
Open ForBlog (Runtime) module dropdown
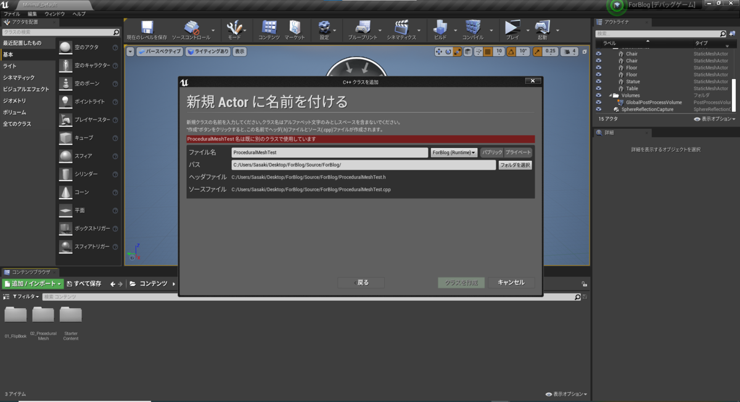[x=454, y=152]
